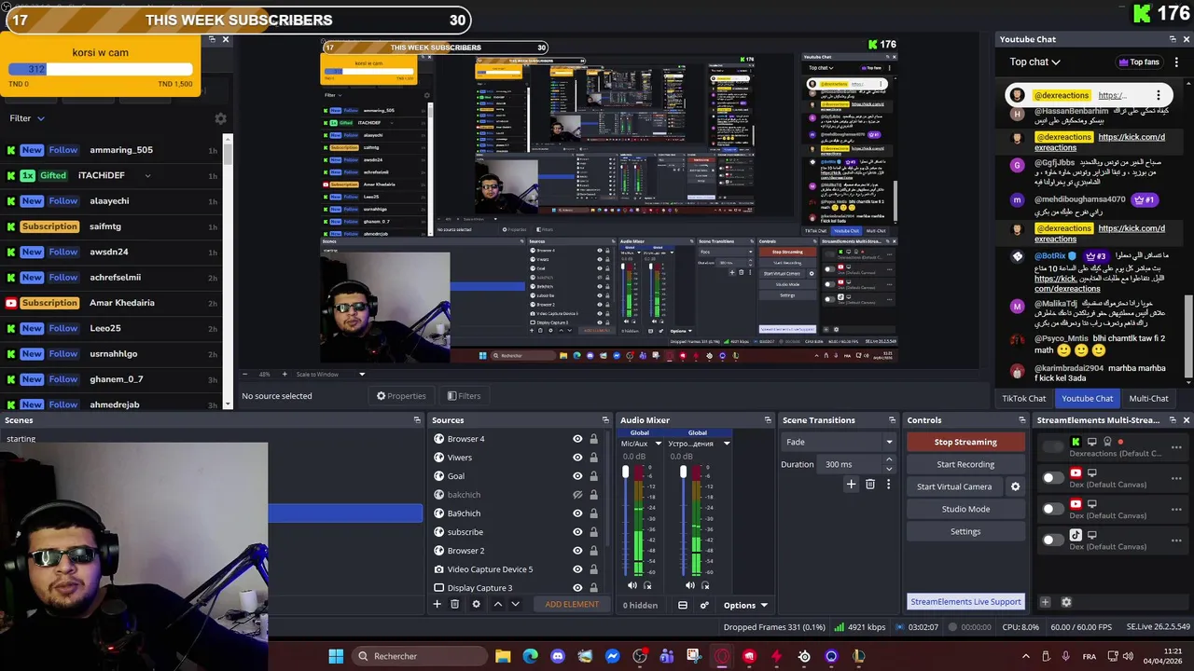This screenshot has height=671, width=1194.
Task: Click Start Virtual Camera button
Action: [x=954, y=486]
